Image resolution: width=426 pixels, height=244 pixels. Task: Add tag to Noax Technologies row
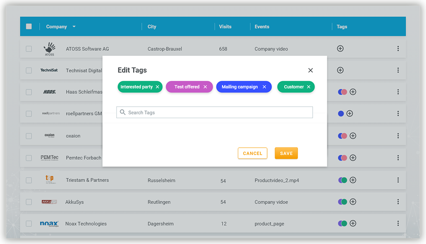(x=353, y=223)
